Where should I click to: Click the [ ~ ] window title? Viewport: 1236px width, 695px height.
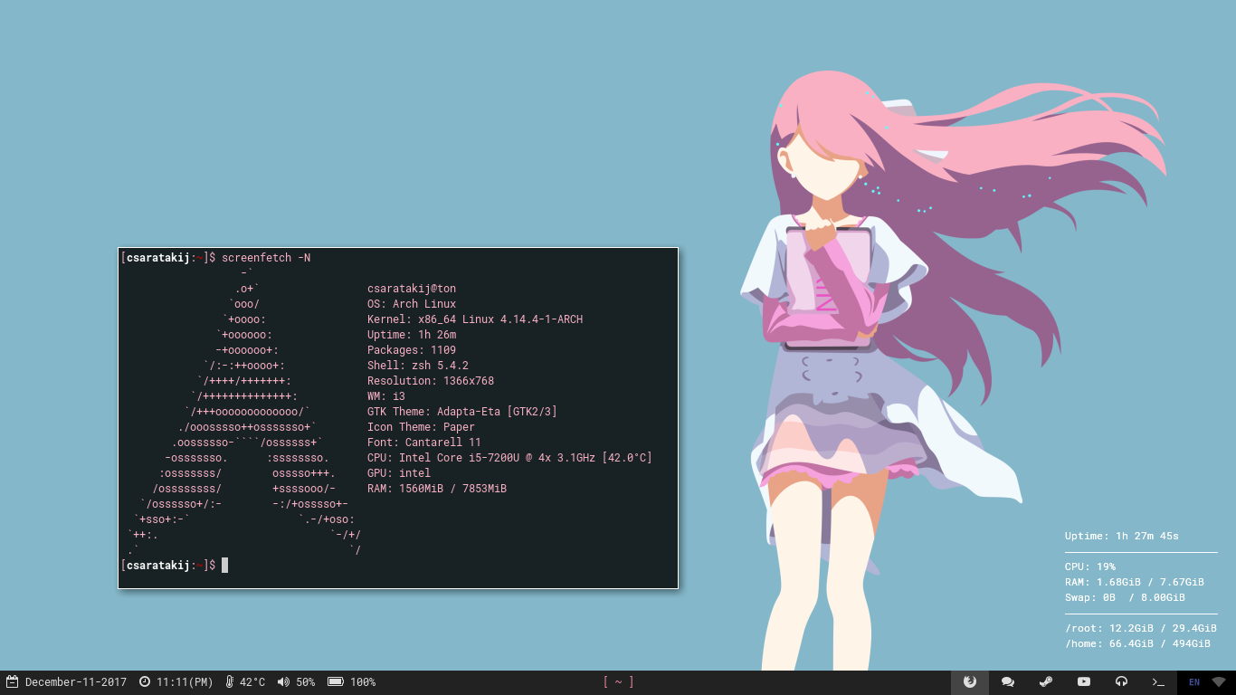[x=618, y=682]
